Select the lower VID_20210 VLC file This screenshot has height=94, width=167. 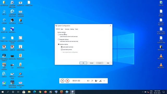(x=161, y=66)
